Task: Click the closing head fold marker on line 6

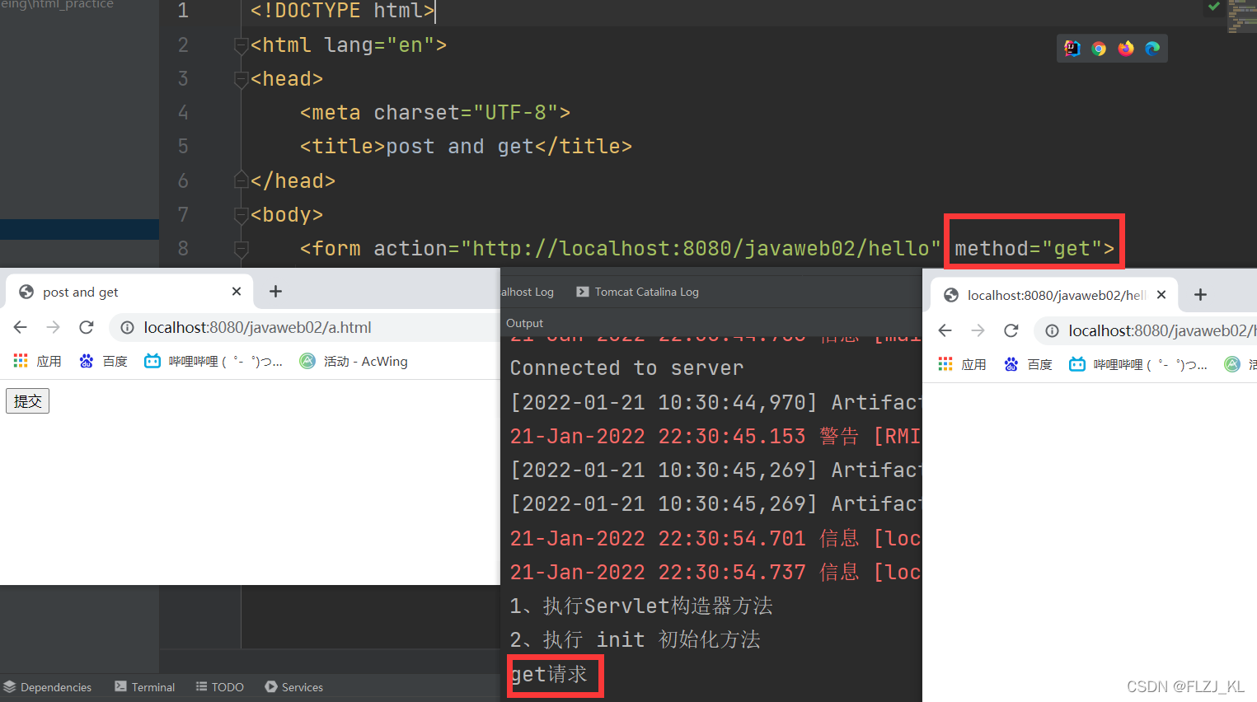Action: click(242, 180)
